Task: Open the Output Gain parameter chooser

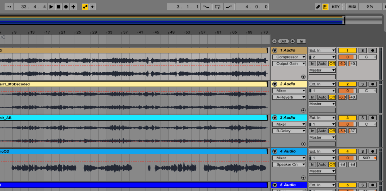Action: pos(289,64)
